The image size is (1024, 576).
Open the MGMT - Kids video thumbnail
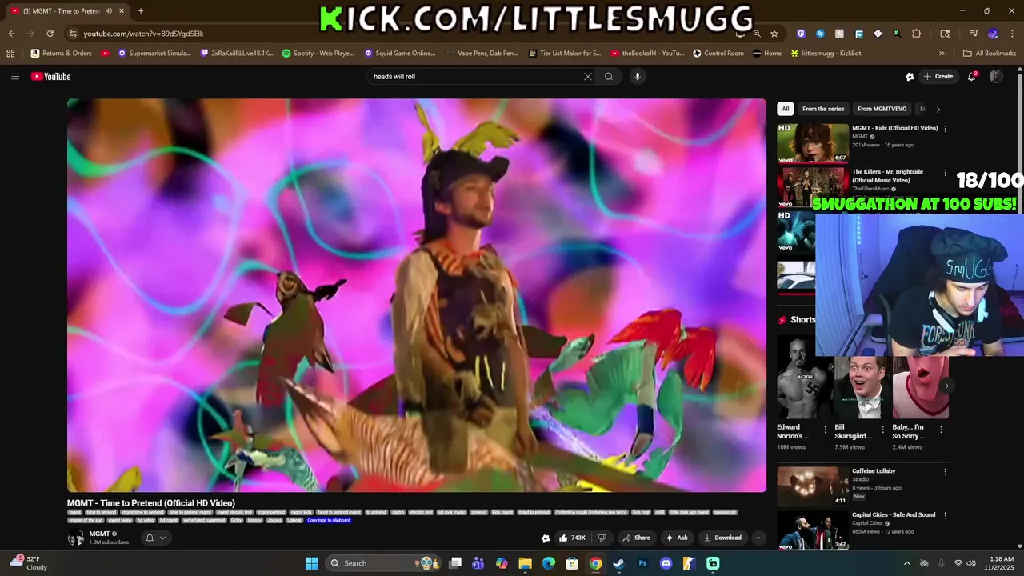(813, 143)
